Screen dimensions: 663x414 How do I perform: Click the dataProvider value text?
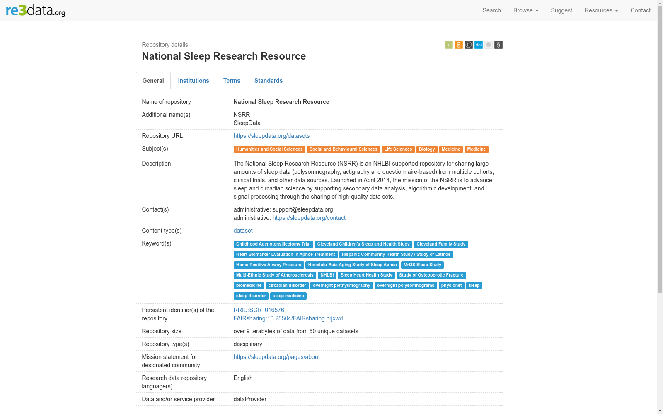250,399
